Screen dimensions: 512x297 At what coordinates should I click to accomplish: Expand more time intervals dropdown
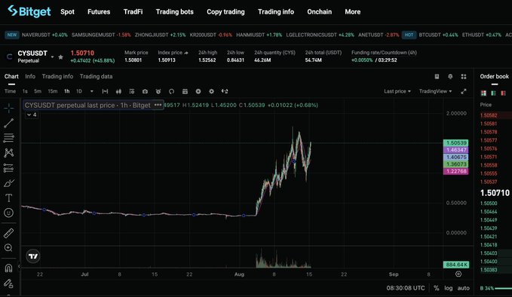[92, 91]
